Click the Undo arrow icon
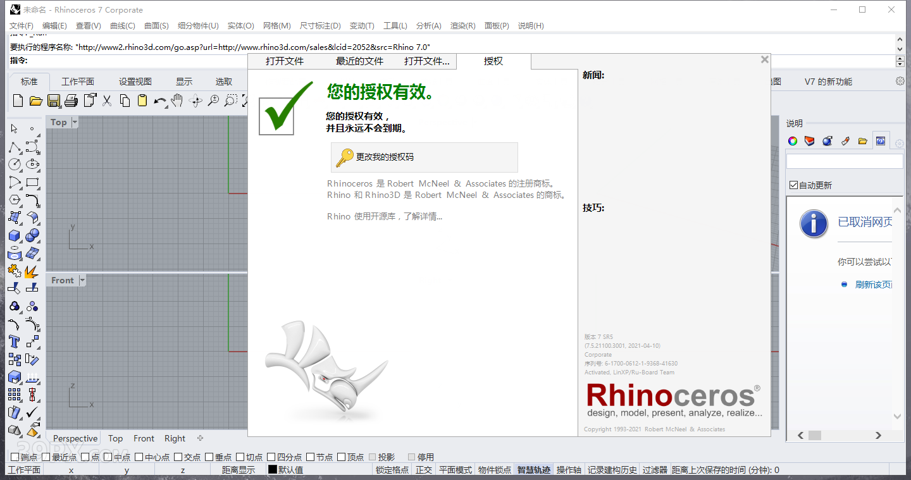 (159, 101)
